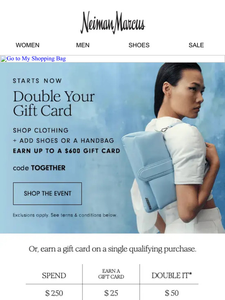
Task: Open the SALE section
Action: (196, 45)
